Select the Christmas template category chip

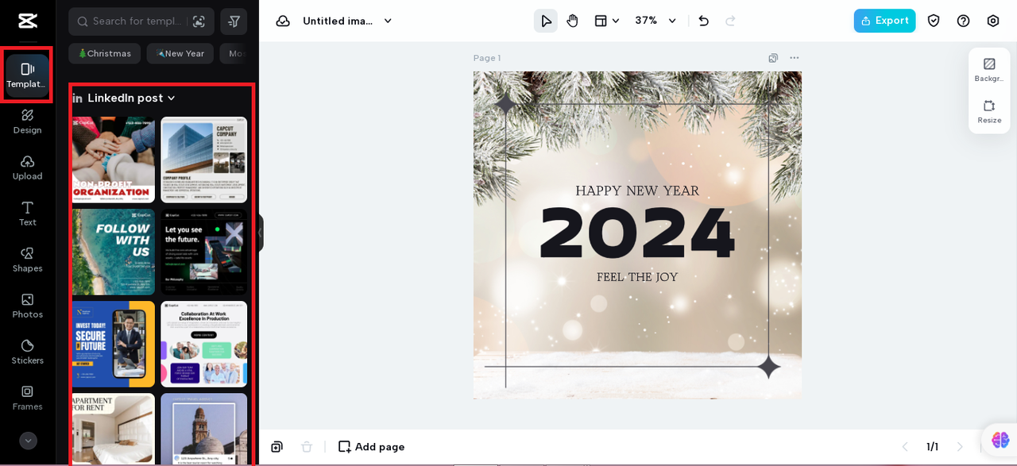point(104,54)
